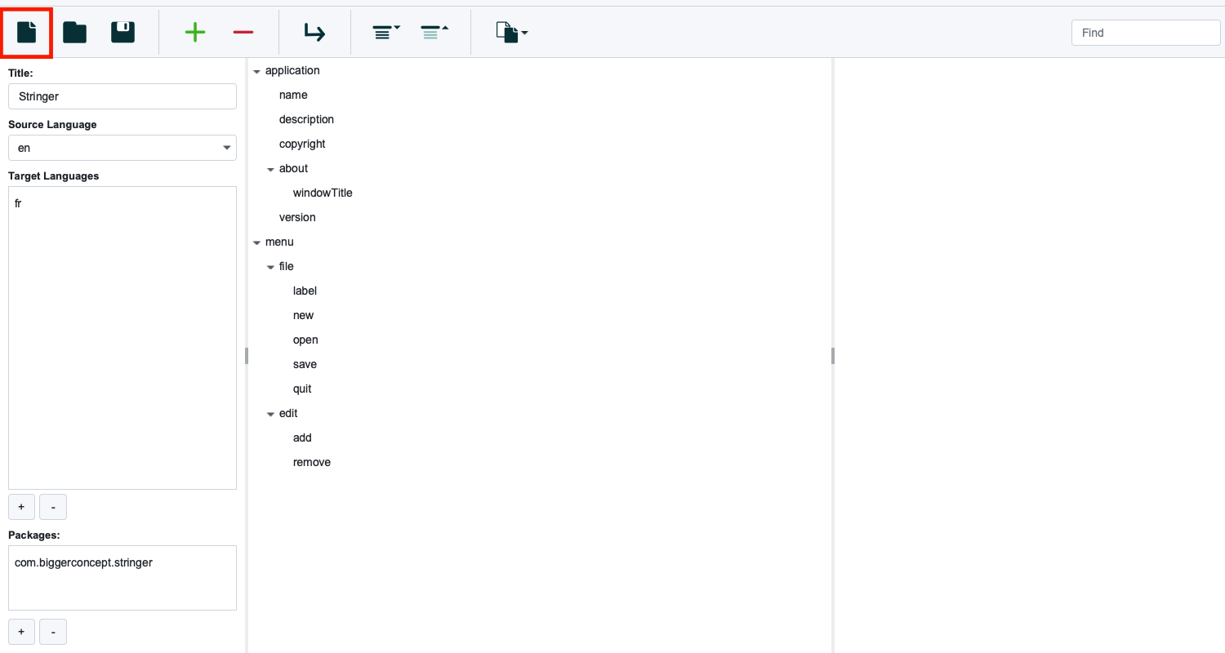Select the new key
Viewport: 1225px width, 653px height.
(303, 315)
